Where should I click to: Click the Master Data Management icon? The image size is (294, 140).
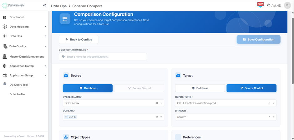coord(5,56)
